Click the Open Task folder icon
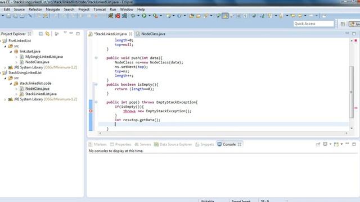Screen dimensions: 360x202 point(199,16)
